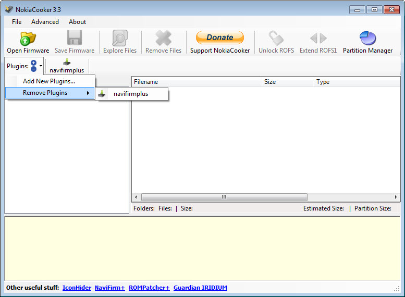Click the Open Firmware folder icon
Screen dimensions: 405x297
click(x=28, y=38)
